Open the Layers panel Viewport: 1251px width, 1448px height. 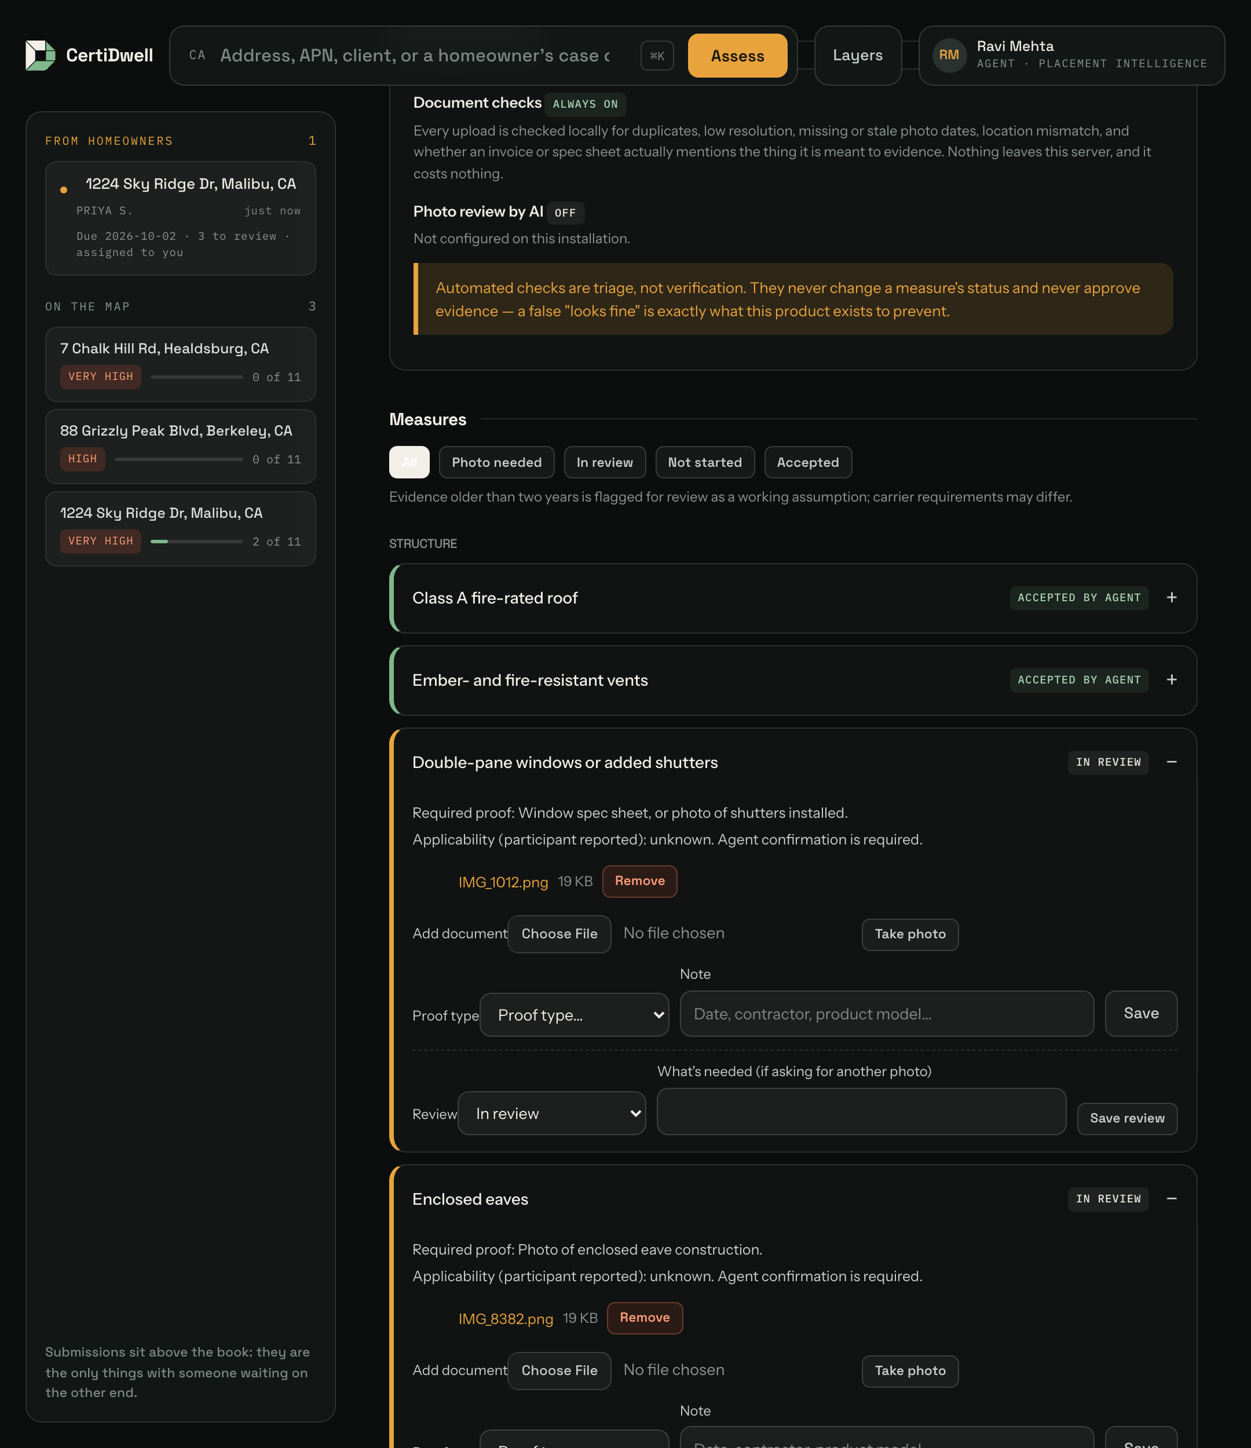858,55
